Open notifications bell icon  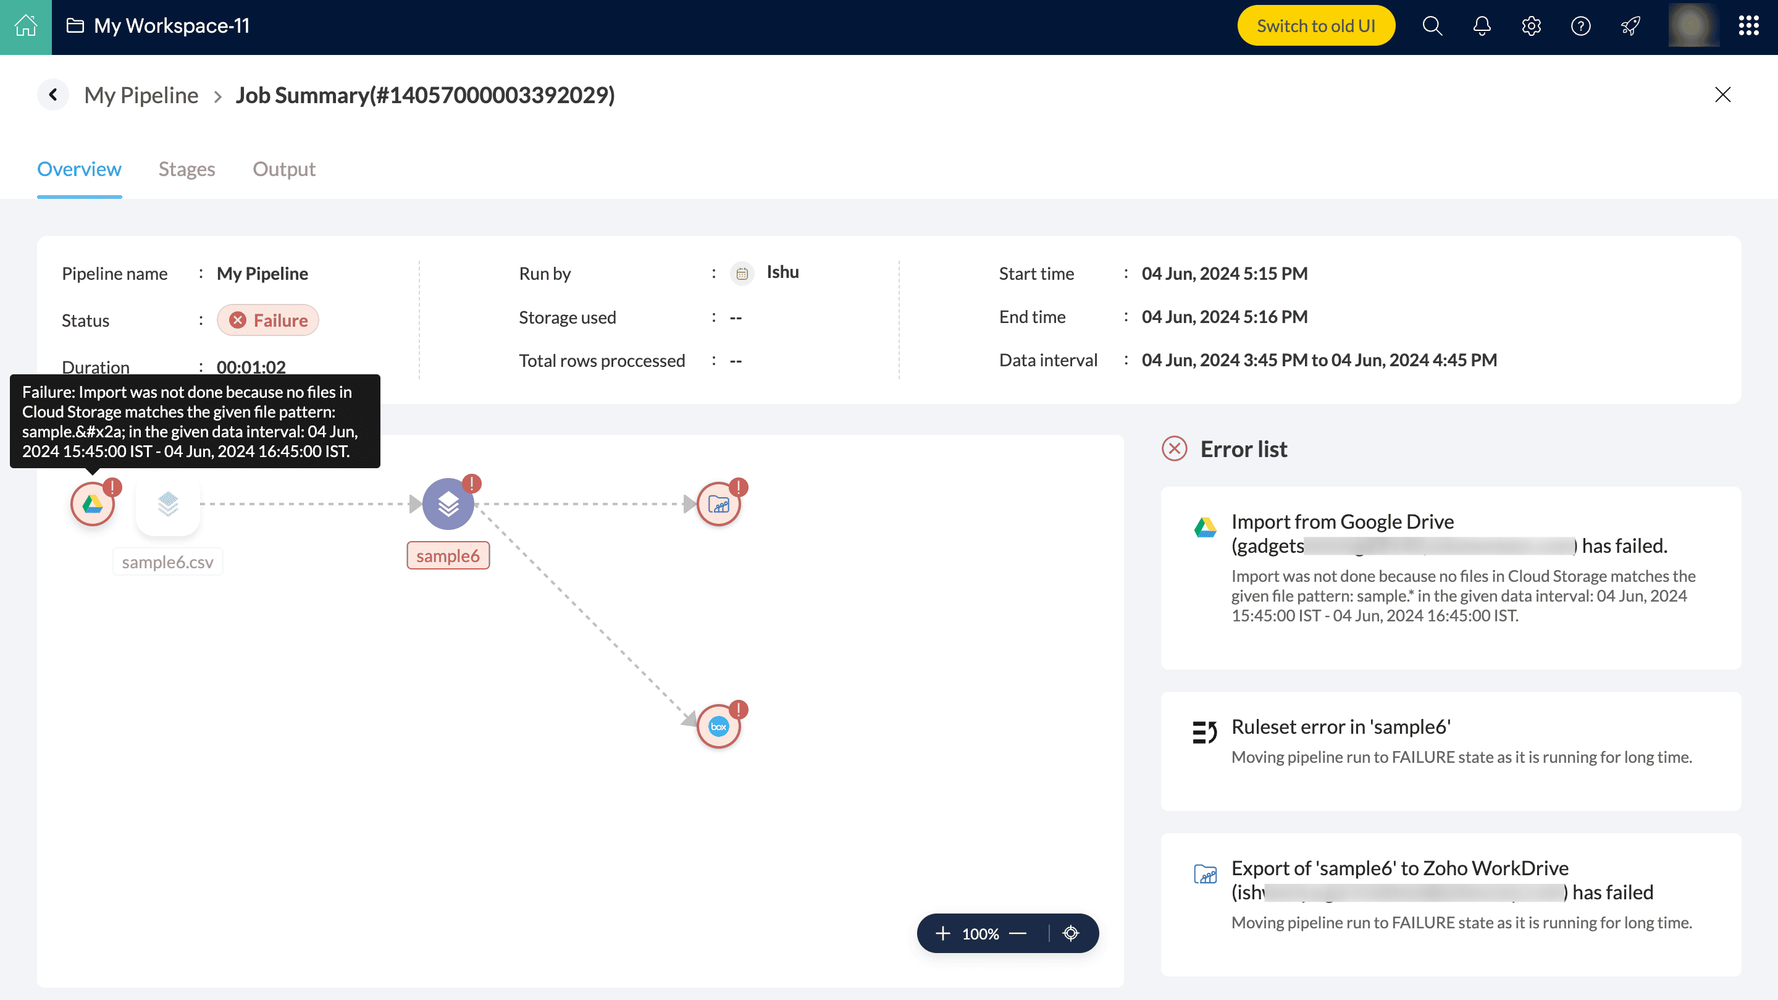coord(1482,26)
